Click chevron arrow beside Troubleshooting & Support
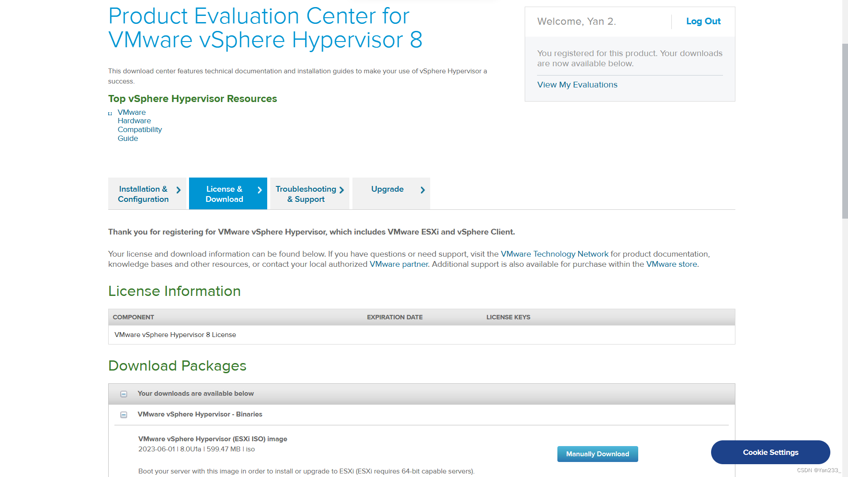This screenshot has width=848, height=477. pyautogui.click(x=341, y=190)
